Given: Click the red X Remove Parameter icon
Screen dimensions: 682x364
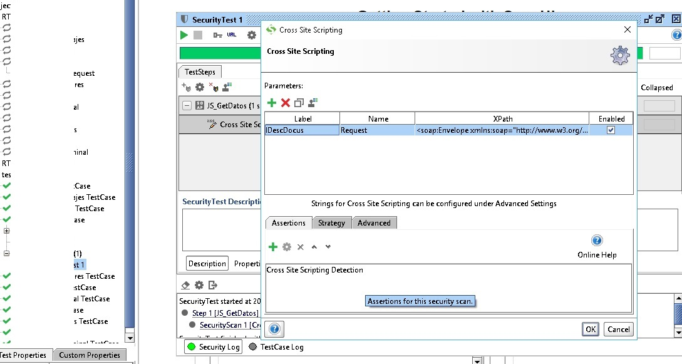Looking at the screenshot, I should (285, 103).
